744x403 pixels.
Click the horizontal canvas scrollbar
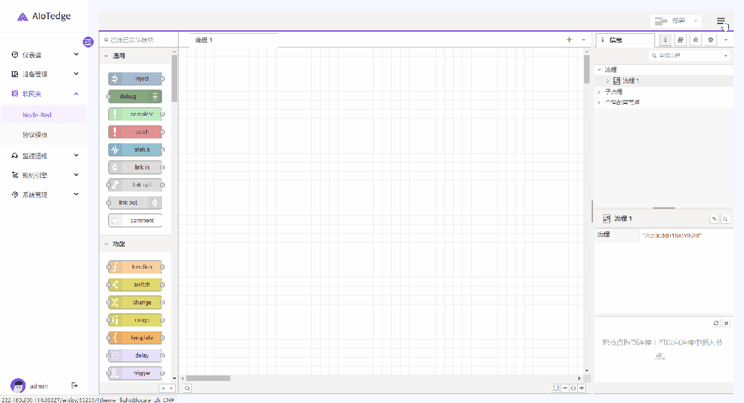(x=208, y=378)
